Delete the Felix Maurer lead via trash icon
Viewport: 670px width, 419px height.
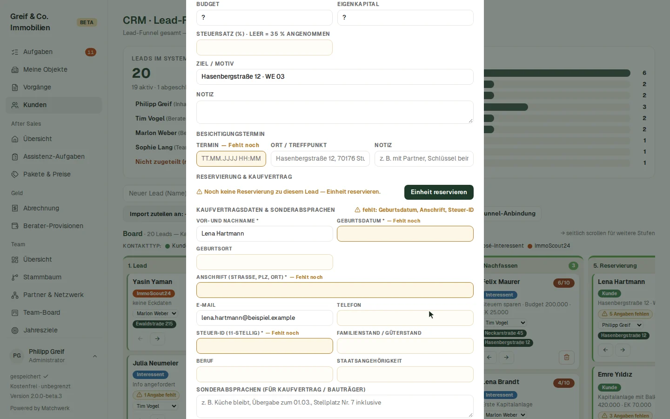(x=567, y=357)
